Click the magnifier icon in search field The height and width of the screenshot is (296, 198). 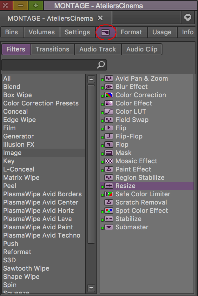101,65
